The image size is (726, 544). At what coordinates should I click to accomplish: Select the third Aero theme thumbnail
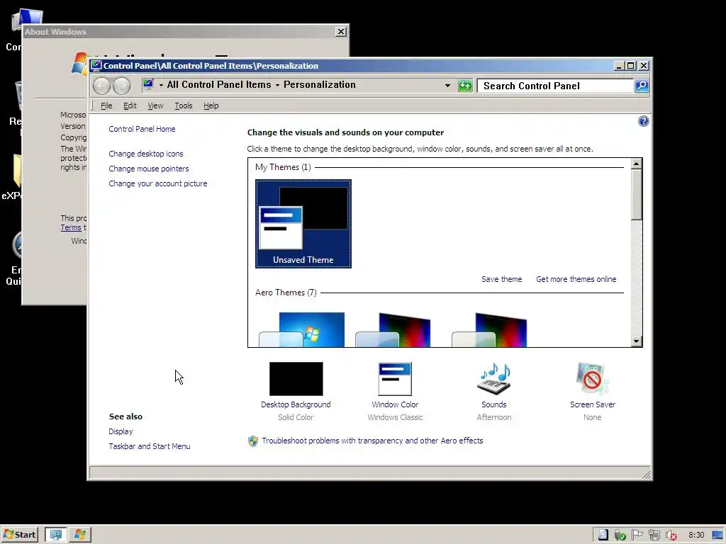489,329
